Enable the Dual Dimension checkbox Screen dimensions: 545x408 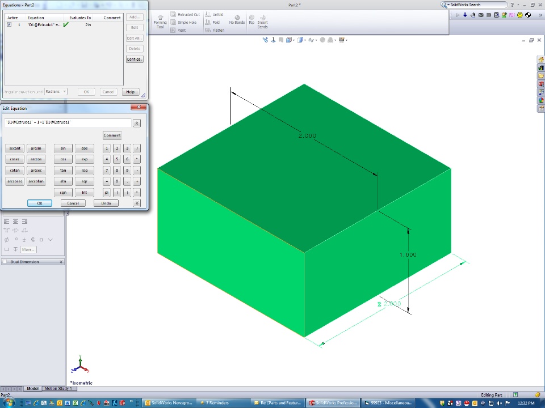(5, 262)
